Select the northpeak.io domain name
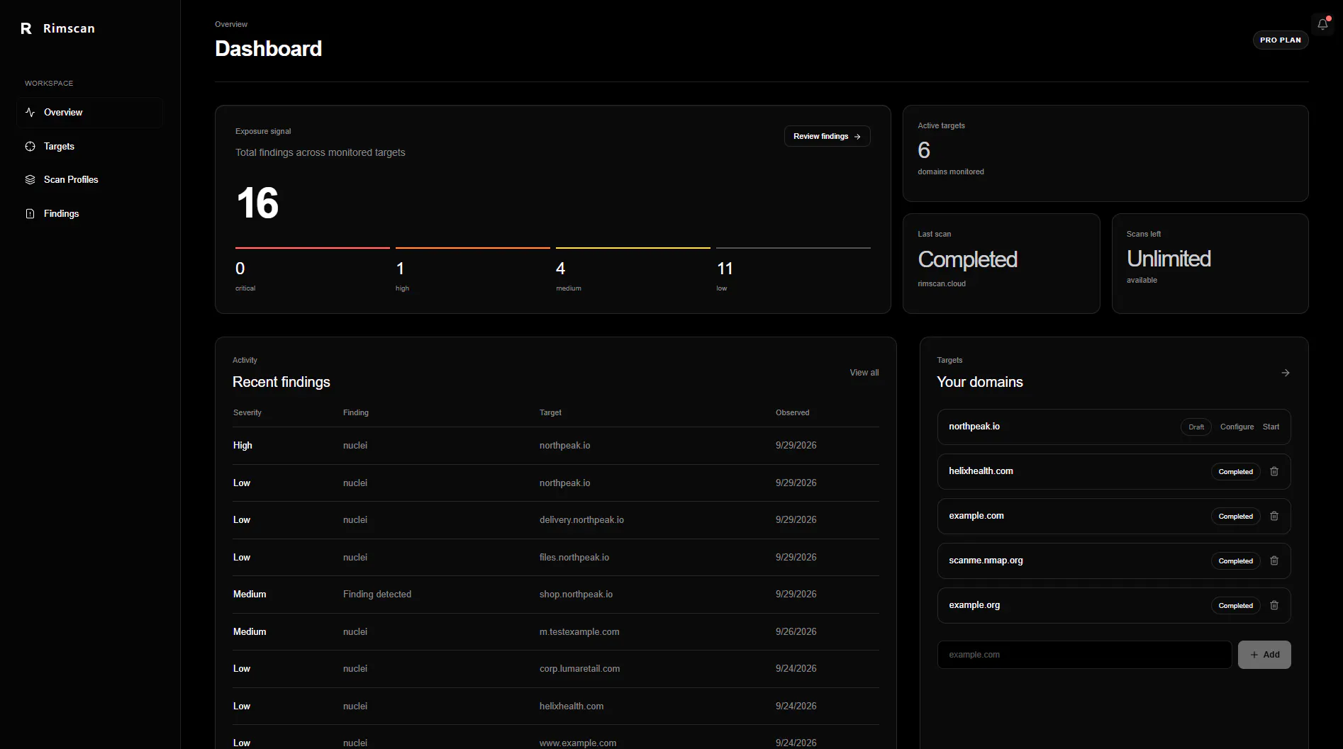Screen dimensions: 1343x749 [974, 427]
